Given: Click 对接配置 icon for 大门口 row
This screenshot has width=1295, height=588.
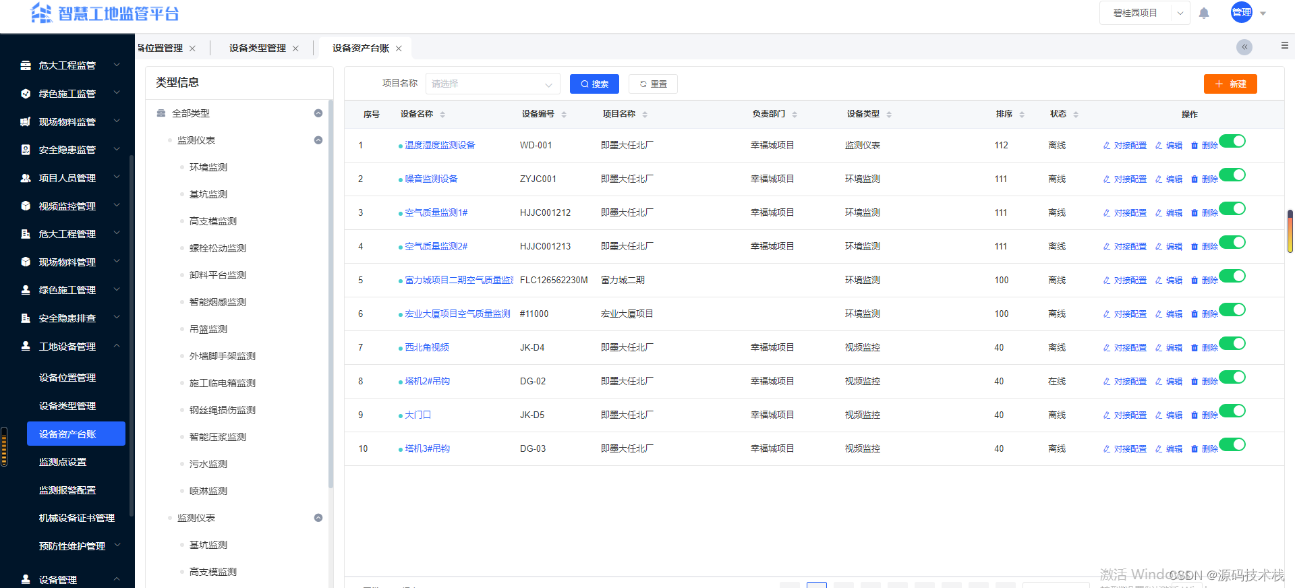Looking at the screenshot, I should point(1107,415).
